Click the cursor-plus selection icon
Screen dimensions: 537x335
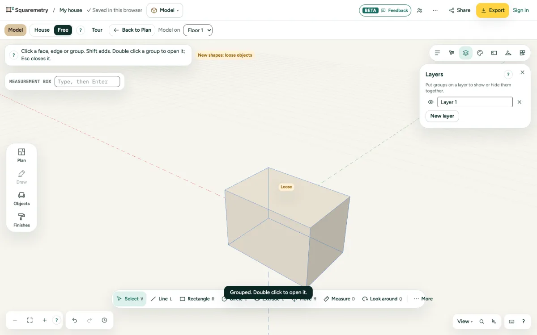coord(494,322)
